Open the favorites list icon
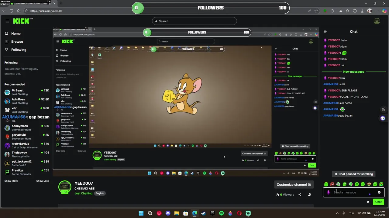Image resolution: width=389 pixels, height=218 pixels. [347, 11]
